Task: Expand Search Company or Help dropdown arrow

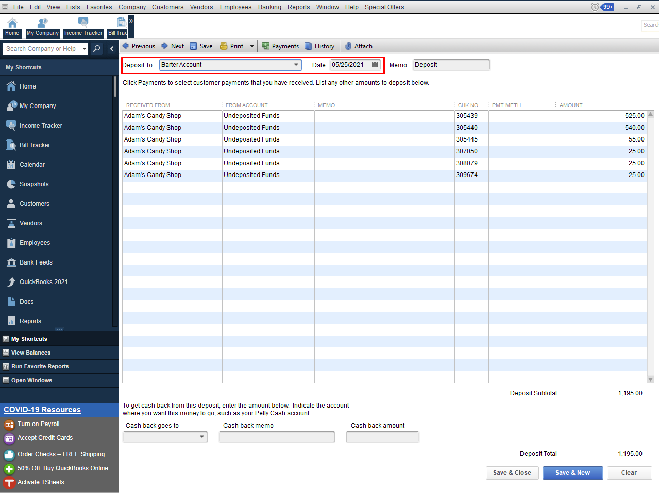Action: coord(85,49)
